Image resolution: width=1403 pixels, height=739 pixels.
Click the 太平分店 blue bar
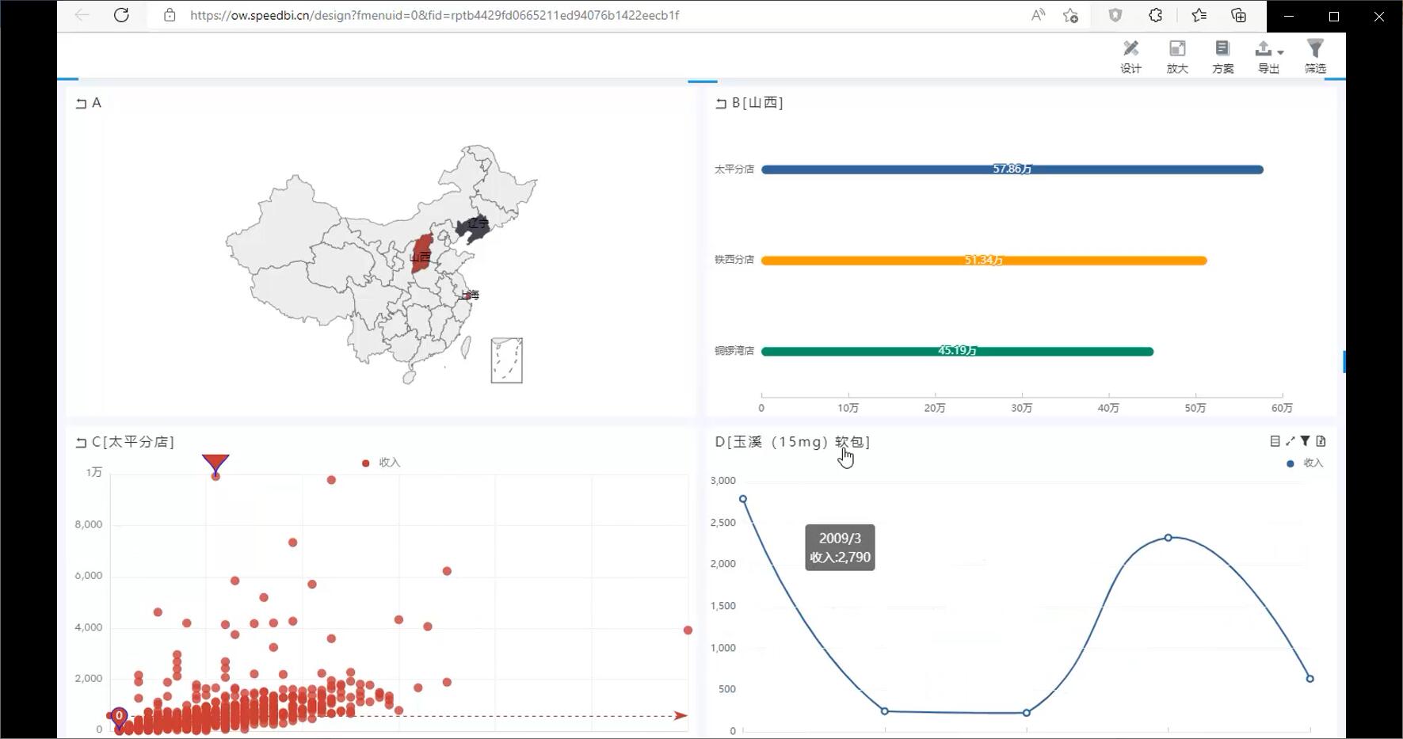(x=1012, y=170)
